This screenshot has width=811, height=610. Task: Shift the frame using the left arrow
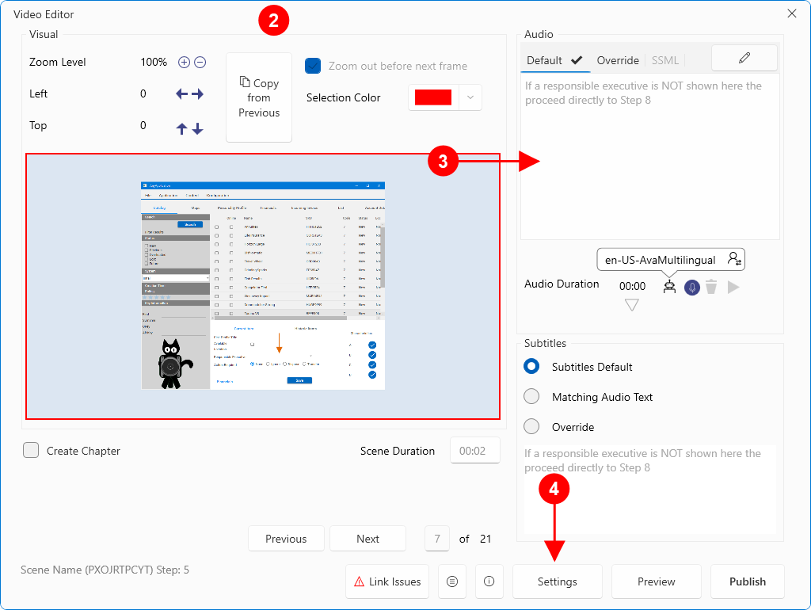pyautogui.click(x=181, y=93)
